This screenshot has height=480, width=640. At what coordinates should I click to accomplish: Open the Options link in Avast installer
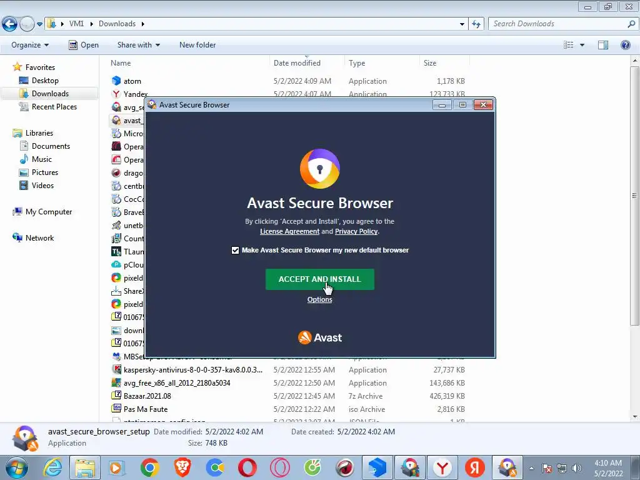click(x=319, y=299)
